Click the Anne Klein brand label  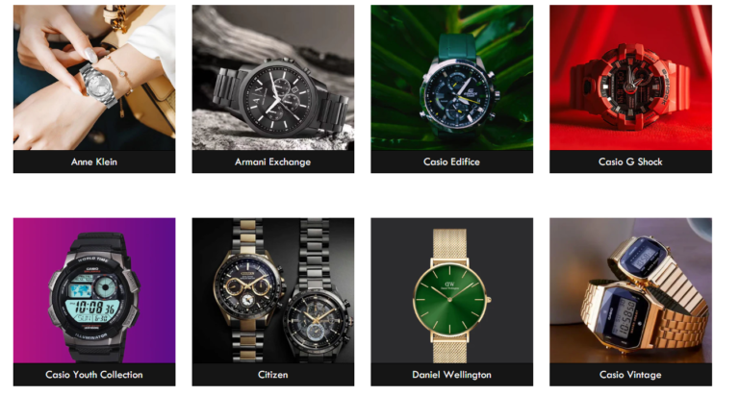coord(94,162)
